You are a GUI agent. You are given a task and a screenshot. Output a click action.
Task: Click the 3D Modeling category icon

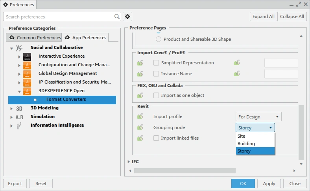coord(19,108)
